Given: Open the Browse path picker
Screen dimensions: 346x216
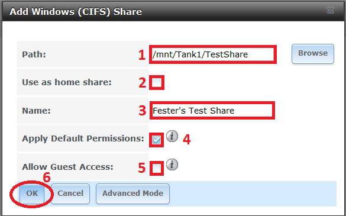Looking at the screenshot, I should pyautogui.click(x=313, y=54).
